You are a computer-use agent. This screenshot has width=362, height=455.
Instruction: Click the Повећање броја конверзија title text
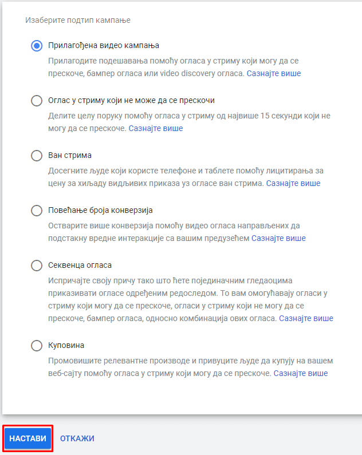click(x=100, y=210)
